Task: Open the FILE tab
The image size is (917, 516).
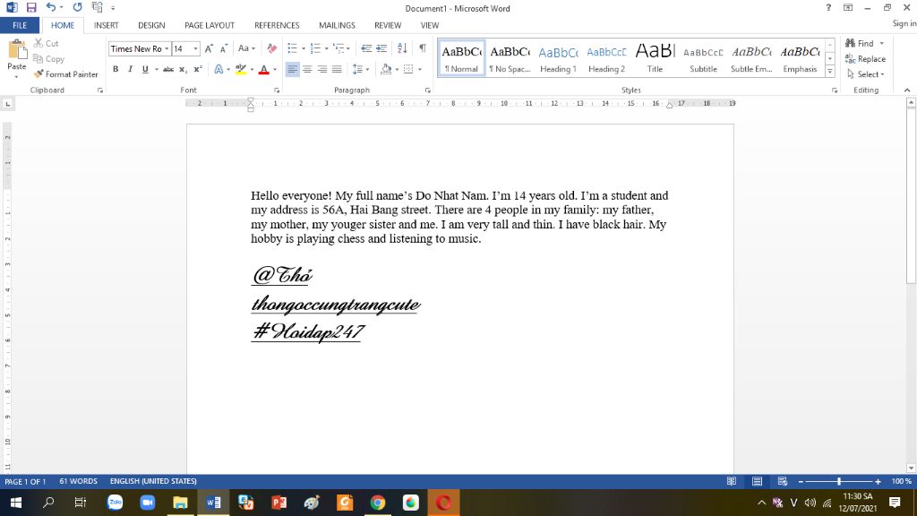Action: (x=20, y=25)
